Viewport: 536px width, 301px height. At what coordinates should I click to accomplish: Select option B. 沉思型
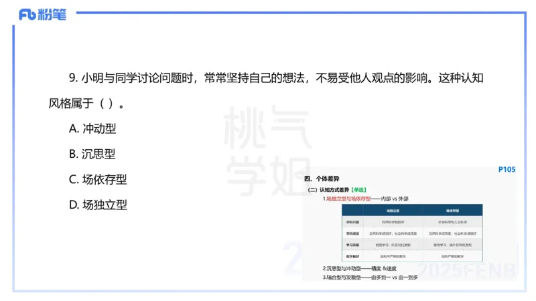(x=92, y=154)
